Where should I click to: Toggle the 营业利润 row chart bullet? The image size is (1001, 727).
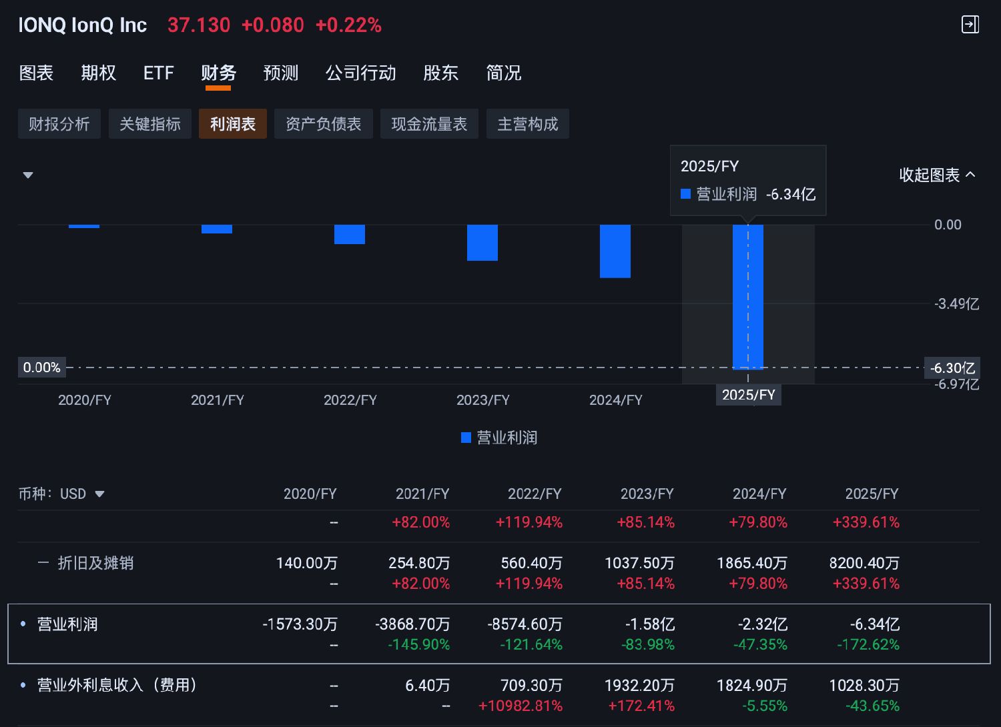point(23,624)
